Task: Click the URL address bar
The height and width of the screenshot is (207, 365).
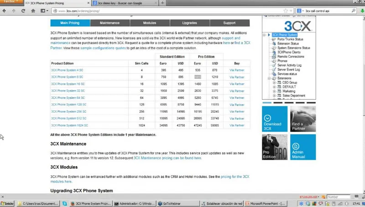Action: pyautogui.click(x=172, y=11)
